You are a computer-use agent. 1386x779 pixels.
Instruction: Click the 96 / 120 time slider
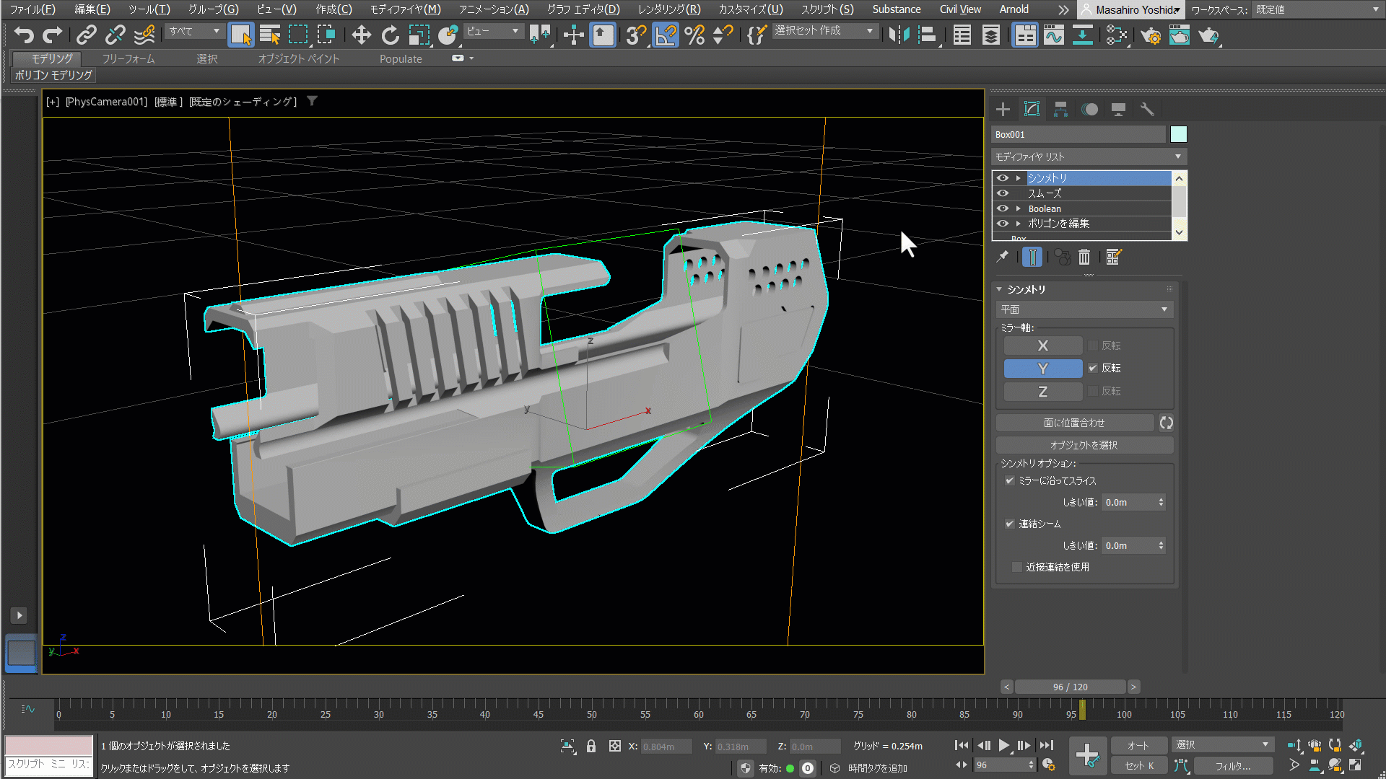[1070, 687]
